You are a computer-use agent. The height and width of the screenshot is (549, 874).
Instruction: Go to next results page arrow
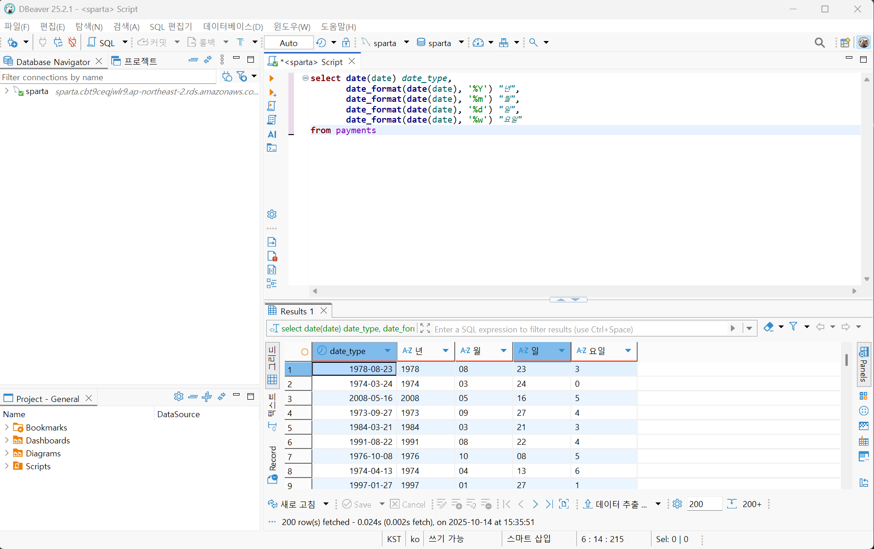pyautogui.click(x=535, y=504)
